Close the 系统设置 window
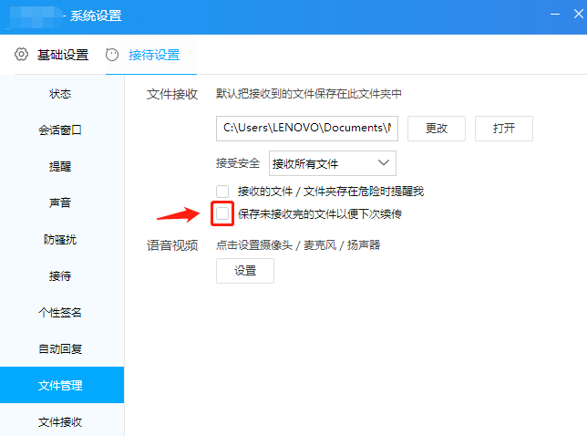 click(x=579, y=15)
